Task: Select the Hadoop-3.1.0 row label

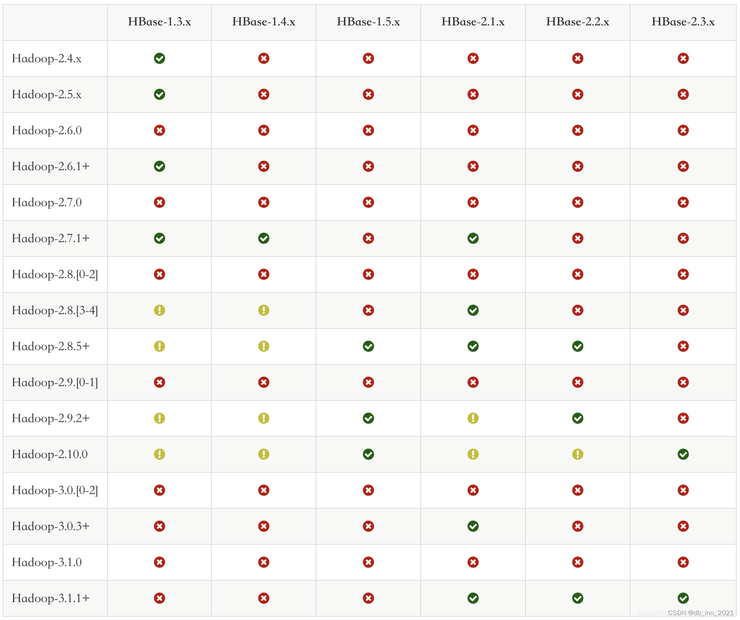Action: pyautogui.click(x=47, y=562)
